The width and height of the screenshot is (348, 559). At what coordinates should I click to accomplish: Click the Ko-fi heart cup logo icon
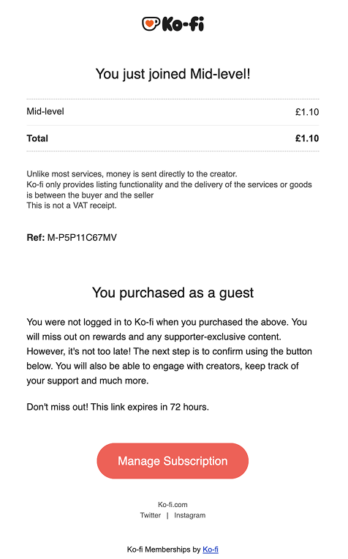coord(151,24)
